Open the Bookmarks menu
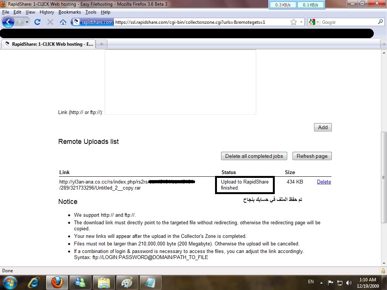 pos(70,12)
